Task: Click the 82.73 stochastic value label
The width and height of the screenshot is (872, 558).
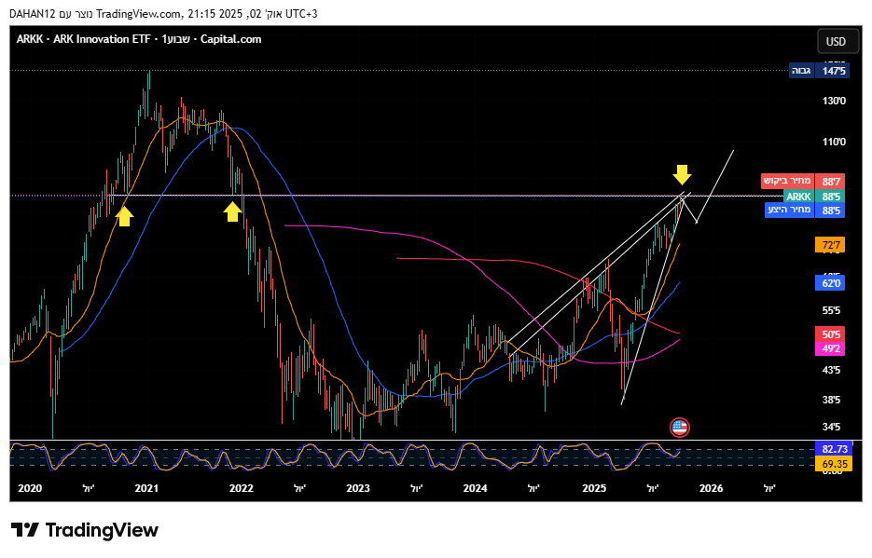Action: (x=833, y=449)
